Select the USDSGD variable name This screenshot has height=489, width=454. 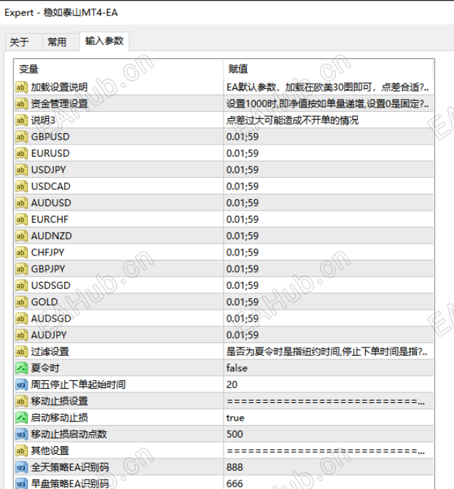coord(51,285)
